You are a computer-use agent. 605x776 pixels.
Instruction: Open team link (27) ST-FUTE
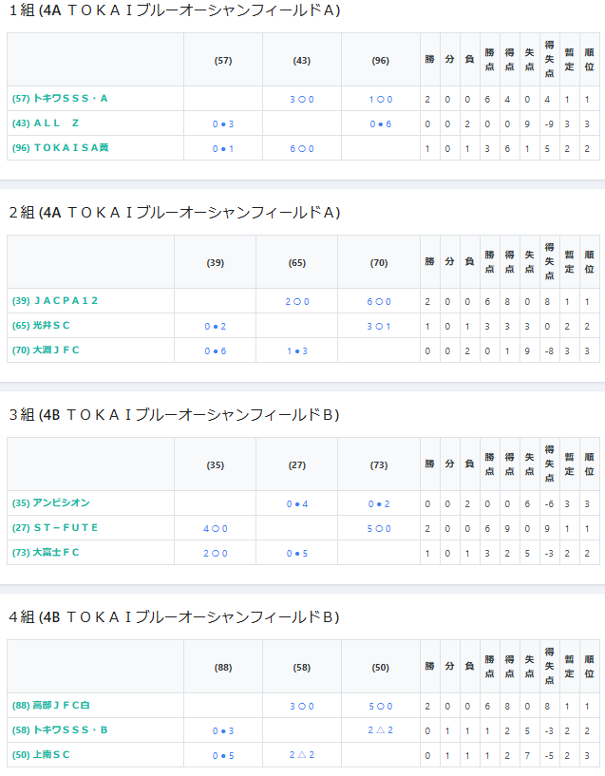[x=55, y=528]
